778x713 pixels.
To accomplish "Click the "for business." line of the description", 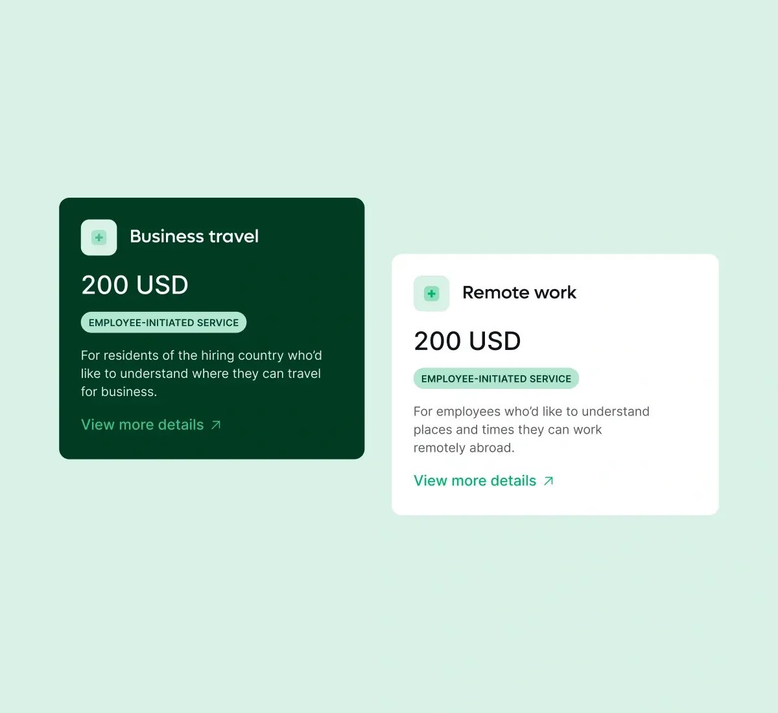I will (x=119, y=392).
